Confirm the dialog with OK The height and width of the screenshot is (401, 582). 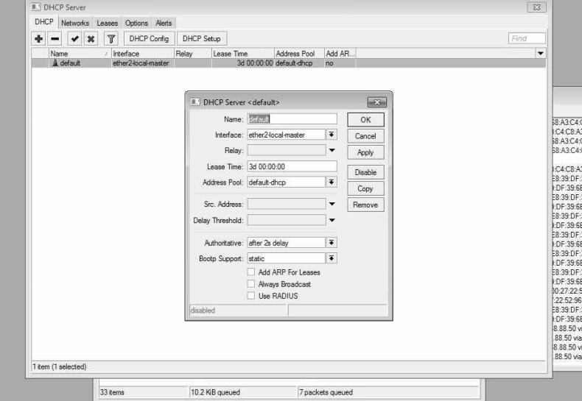365,120
